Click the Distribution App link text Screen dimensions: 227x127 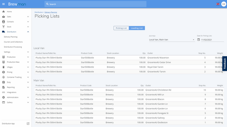tap(8, 124)
